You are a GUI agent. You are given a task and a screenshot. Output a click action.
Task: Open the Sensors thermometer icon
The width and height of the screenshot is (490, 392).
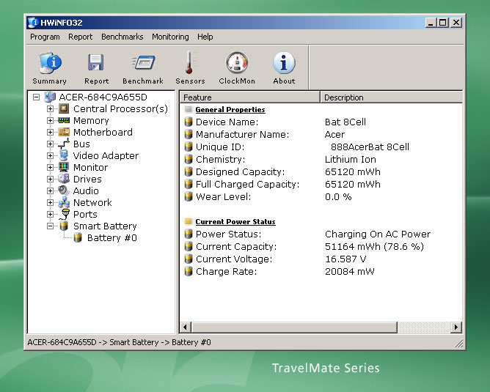190,62
